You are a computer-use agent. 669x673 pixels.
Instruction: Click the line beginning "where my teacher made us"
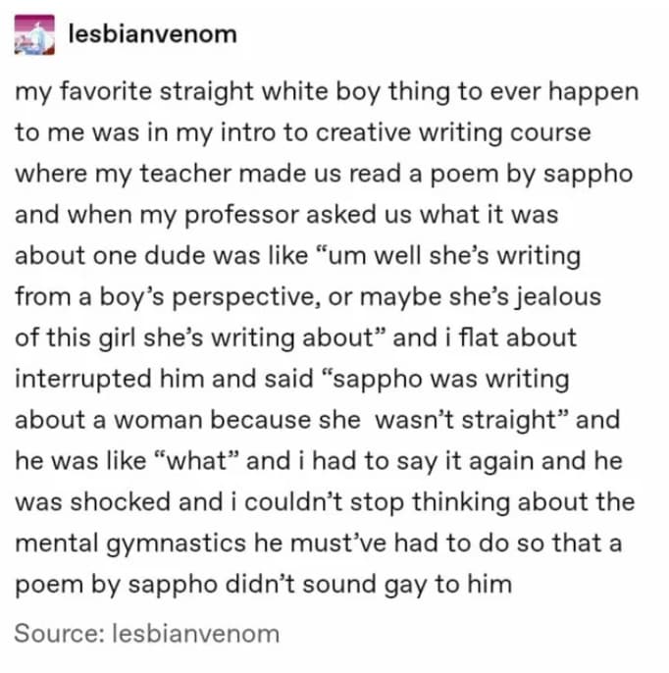[x=323, y=175]
